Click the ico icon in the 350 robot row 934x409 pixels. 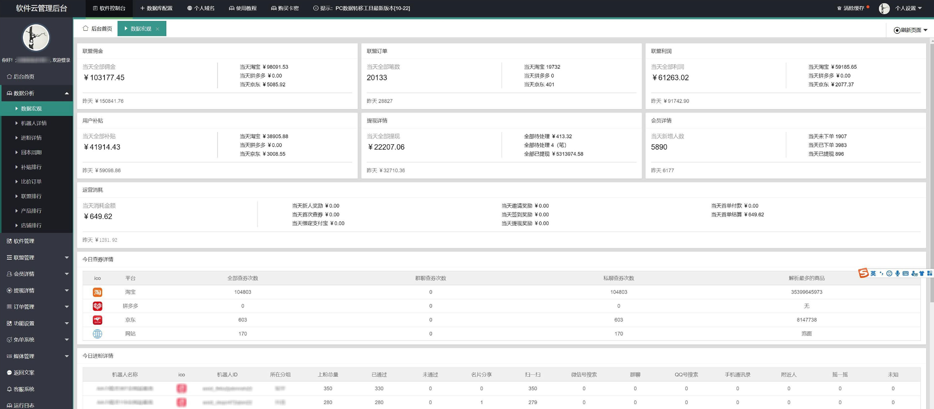point(181,389)
